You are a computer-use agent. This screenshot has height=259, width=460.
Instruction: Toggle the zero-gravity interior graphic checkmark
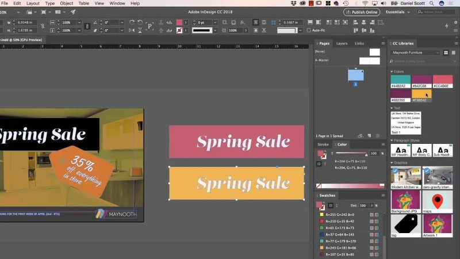click(x=427, y=170)
